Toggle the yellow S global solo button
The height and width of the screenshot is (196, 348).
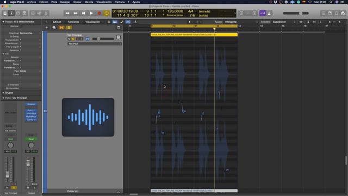[69, 28]
